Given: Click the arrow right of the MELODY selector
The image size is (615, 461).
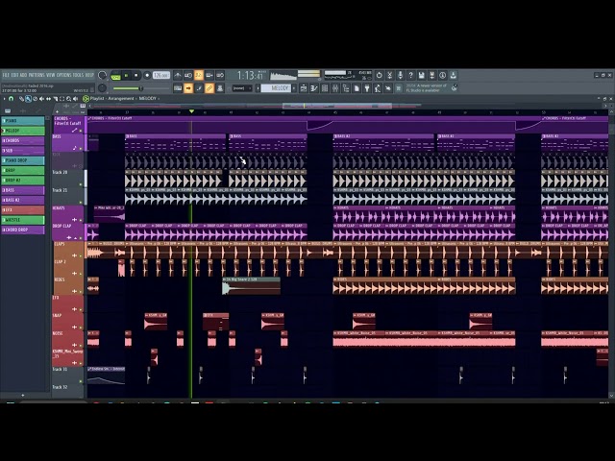Looking at the screenshot, I should click(x=294, y=88).
